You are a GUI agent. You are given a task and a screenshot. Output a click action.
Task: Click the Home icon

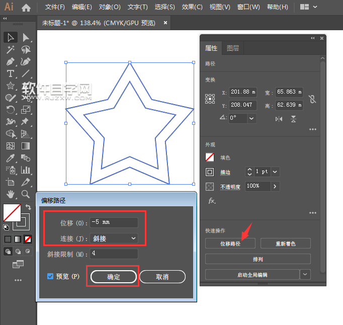[x=26, y=8]
